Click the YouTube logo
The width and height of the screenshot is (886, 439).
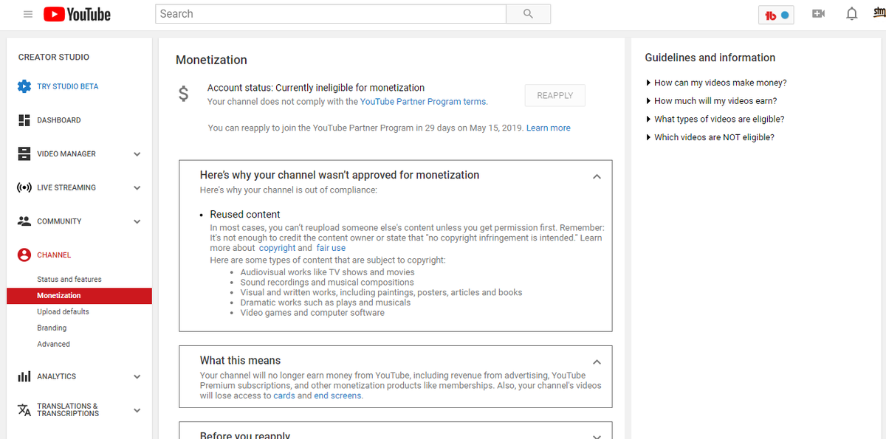77,14
